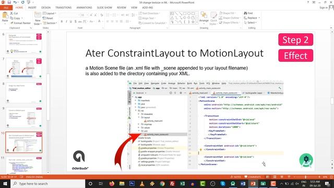Click the zoom slider in status bar
334x188 pixels.
[307, 177]
